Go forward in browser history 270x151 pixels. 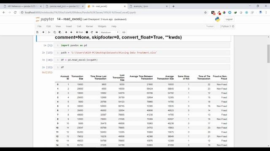click(9, 13)
